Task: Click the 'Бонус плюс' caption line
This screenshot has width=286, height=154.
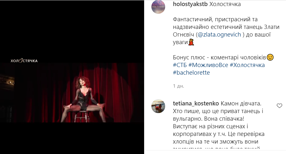Action: 220,57
